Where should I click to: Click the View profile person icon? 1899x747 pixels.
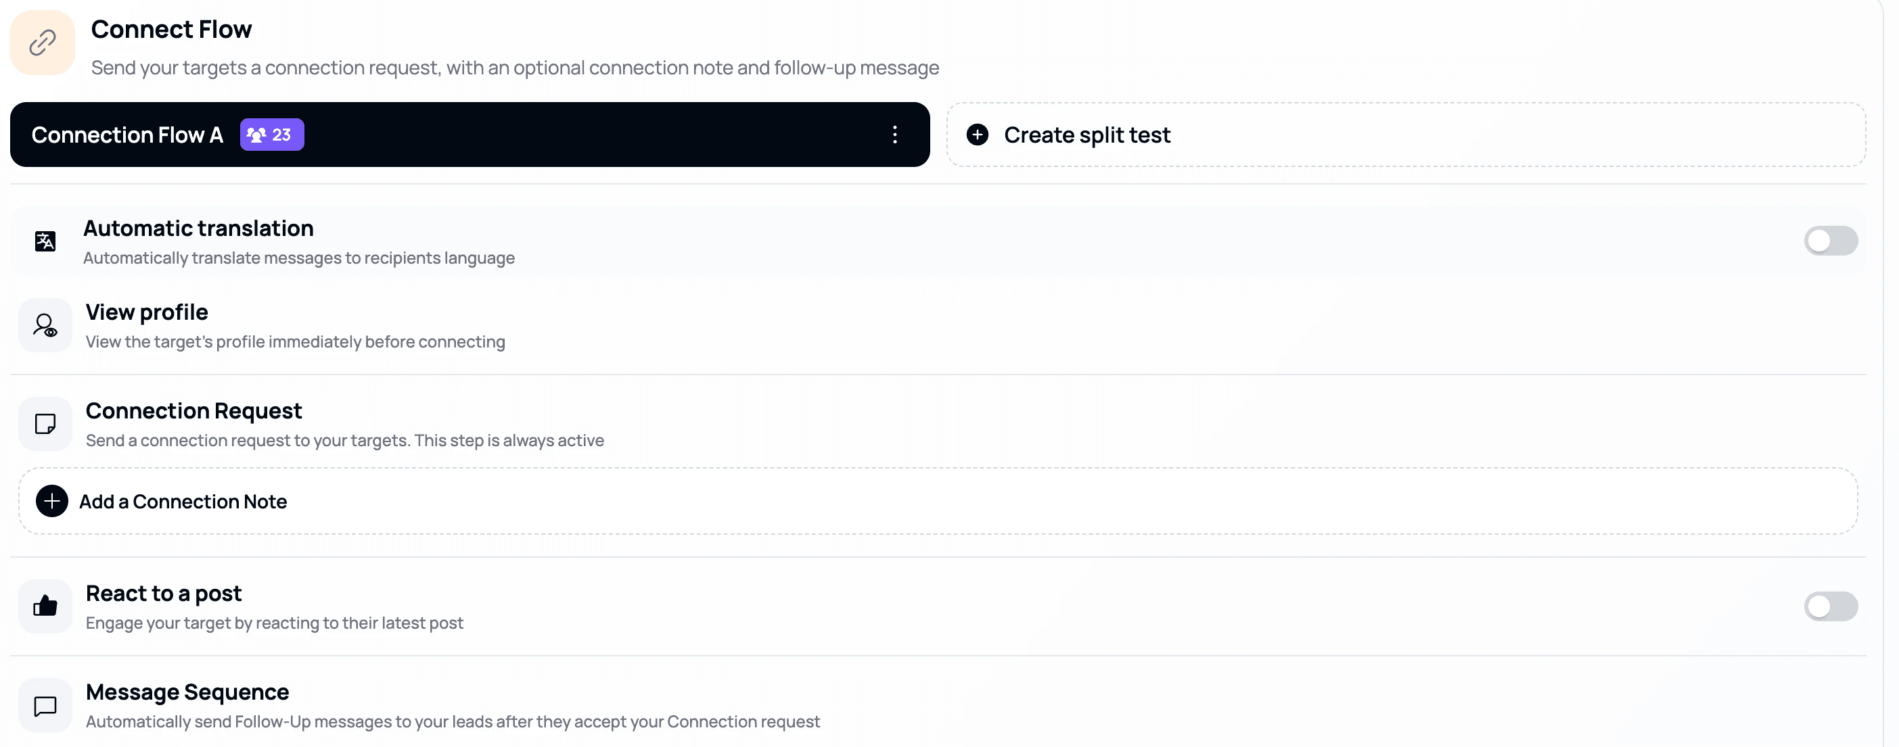[x=45, y=325]
